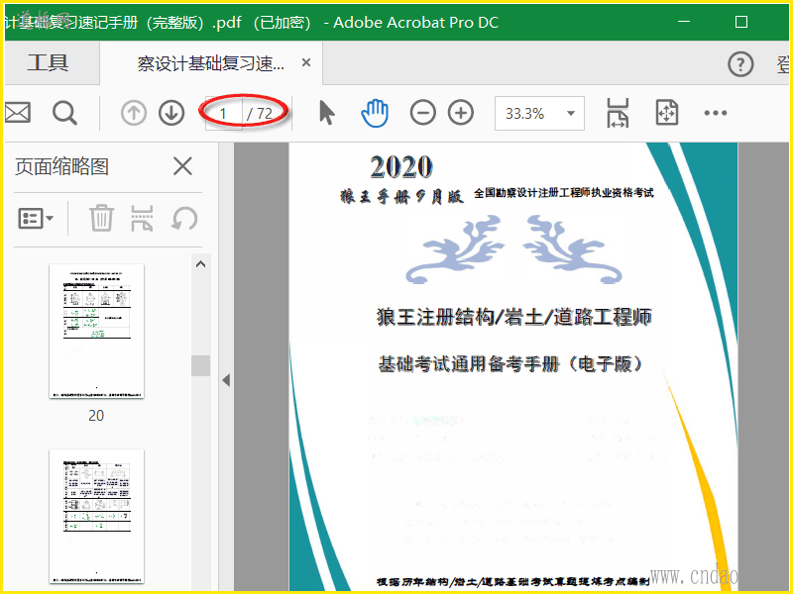This screenshot has width=793, height=594.
Task: Click the maximize window button
Action: coord(740,22)
